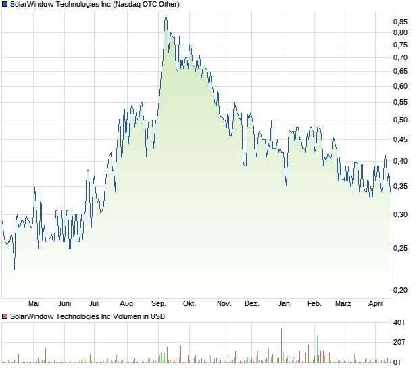
Task: Click the 0,85 price axis value
Action: pos(400,22)
